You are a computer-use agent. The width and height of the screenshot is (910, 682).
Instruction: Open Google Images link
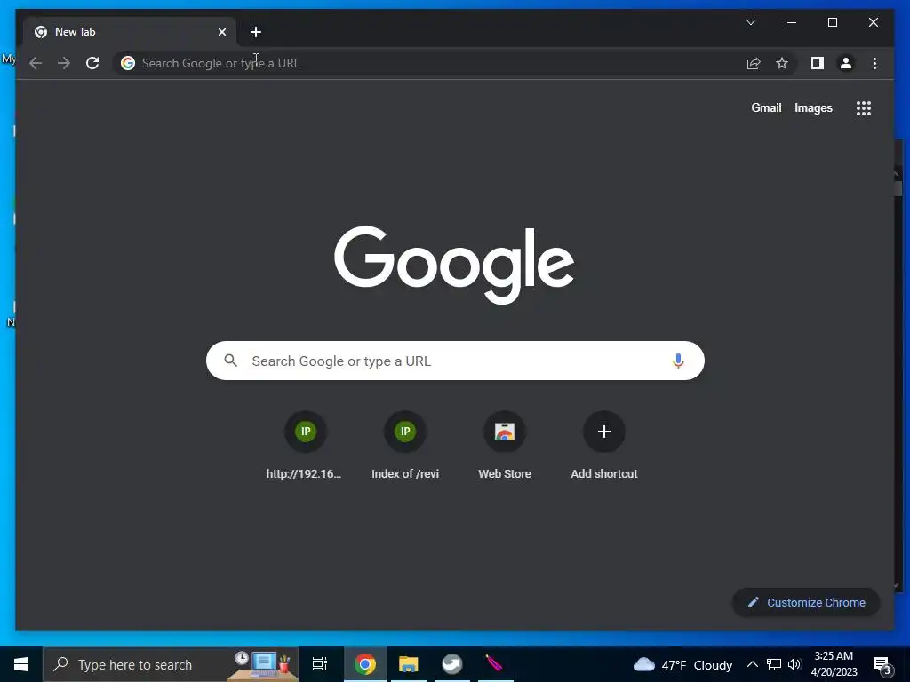(813, 107)
